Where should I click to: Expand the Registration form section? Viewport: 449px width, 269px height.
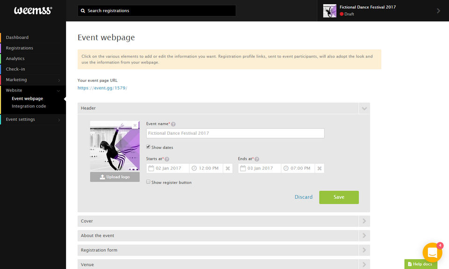(x=364, y=250)
